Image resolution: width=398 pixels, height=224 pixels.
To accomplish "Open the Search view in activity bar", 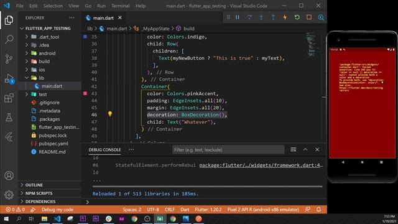I will click(x=9, y=39).
